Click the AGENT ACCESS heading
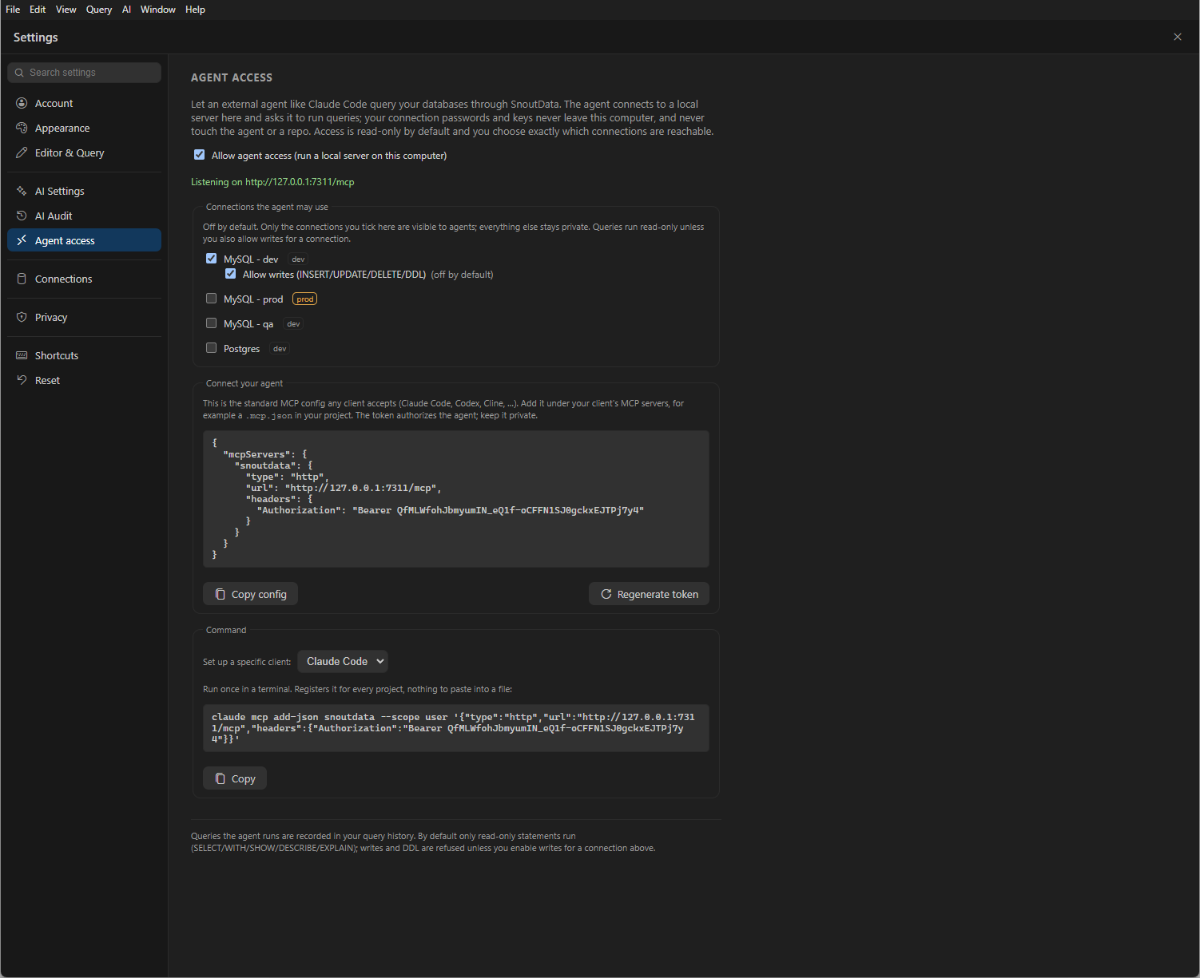 click(232, 77)
